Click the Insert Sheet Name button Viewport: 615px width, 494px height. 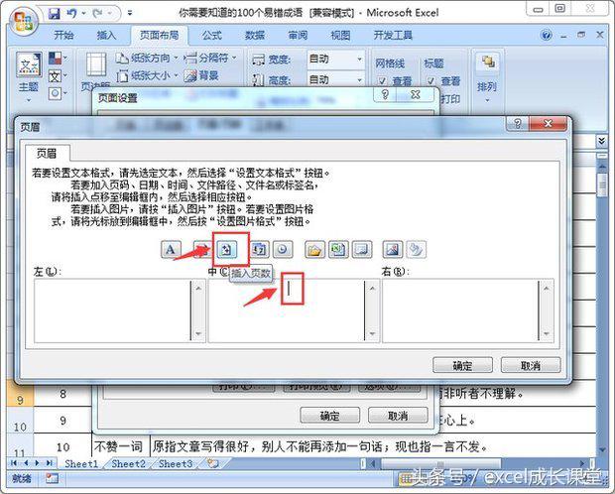click(362, 249)
